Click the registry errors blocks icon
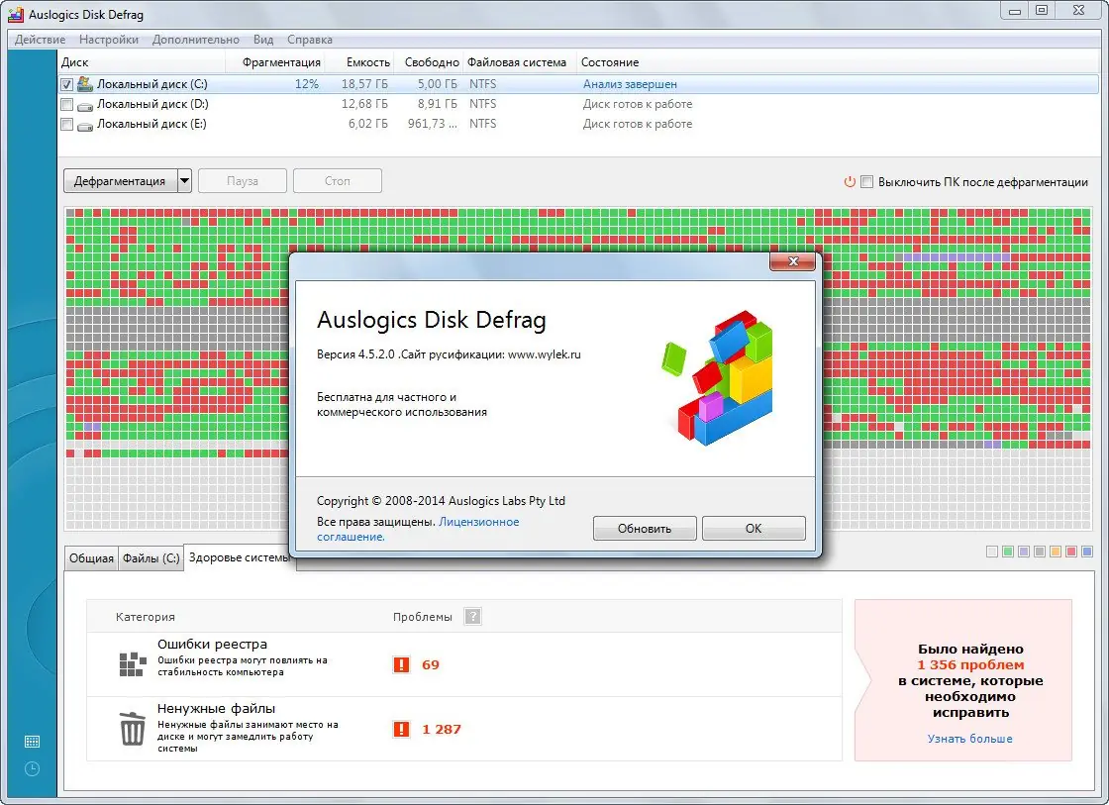Image resolution: width=1109 pixels, height=805 pixels. point(132,663)
